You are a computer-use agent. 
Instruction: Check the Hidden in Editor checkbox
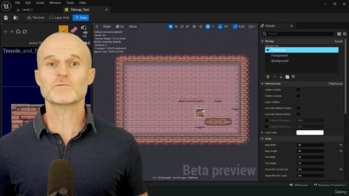[x=298, y=90]
